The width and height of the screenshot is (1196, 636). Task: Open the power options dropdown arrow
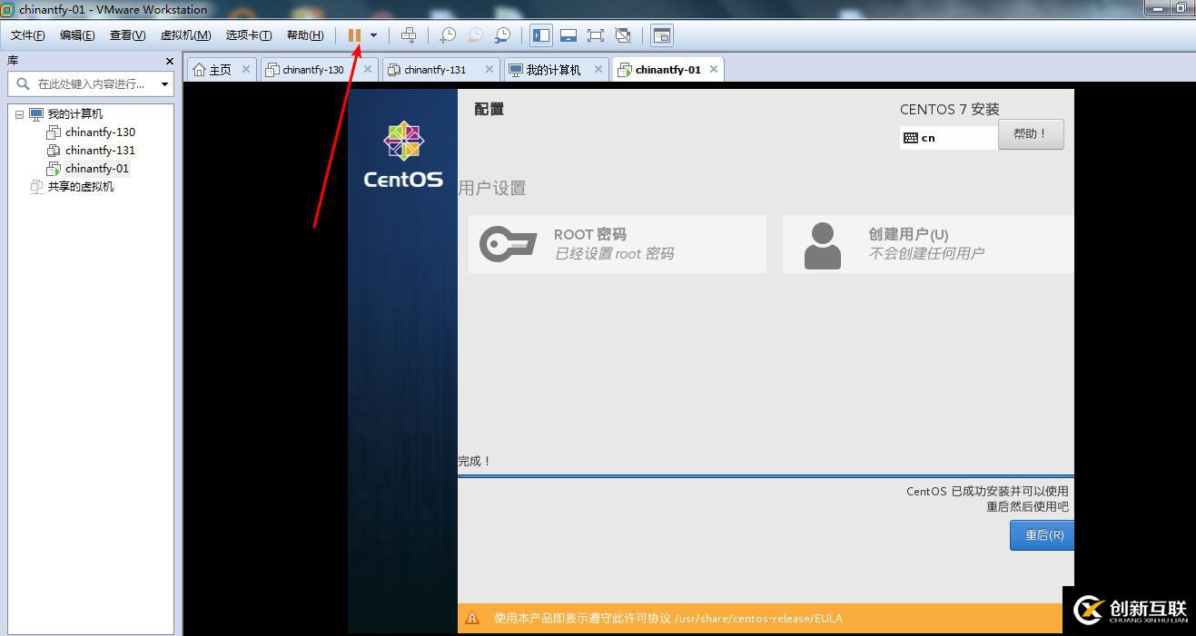click(x=373, y=35)
